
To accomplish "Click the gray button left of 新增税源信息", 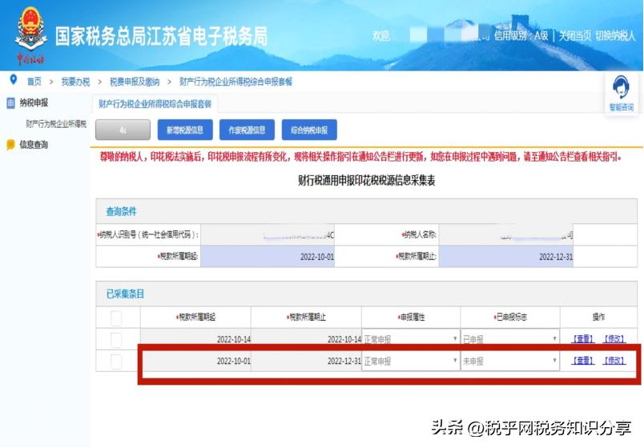I will pos(123,130).
